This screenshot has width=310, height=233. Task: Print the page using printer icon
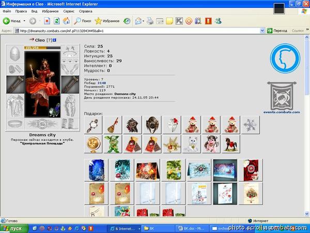click(150, 21)
